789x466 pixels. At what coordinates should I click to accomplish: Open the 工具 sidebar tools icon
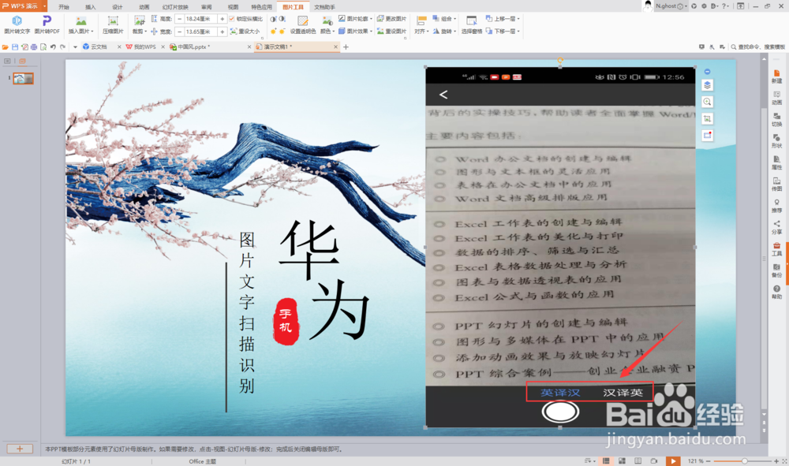click(x=777, y=249)
